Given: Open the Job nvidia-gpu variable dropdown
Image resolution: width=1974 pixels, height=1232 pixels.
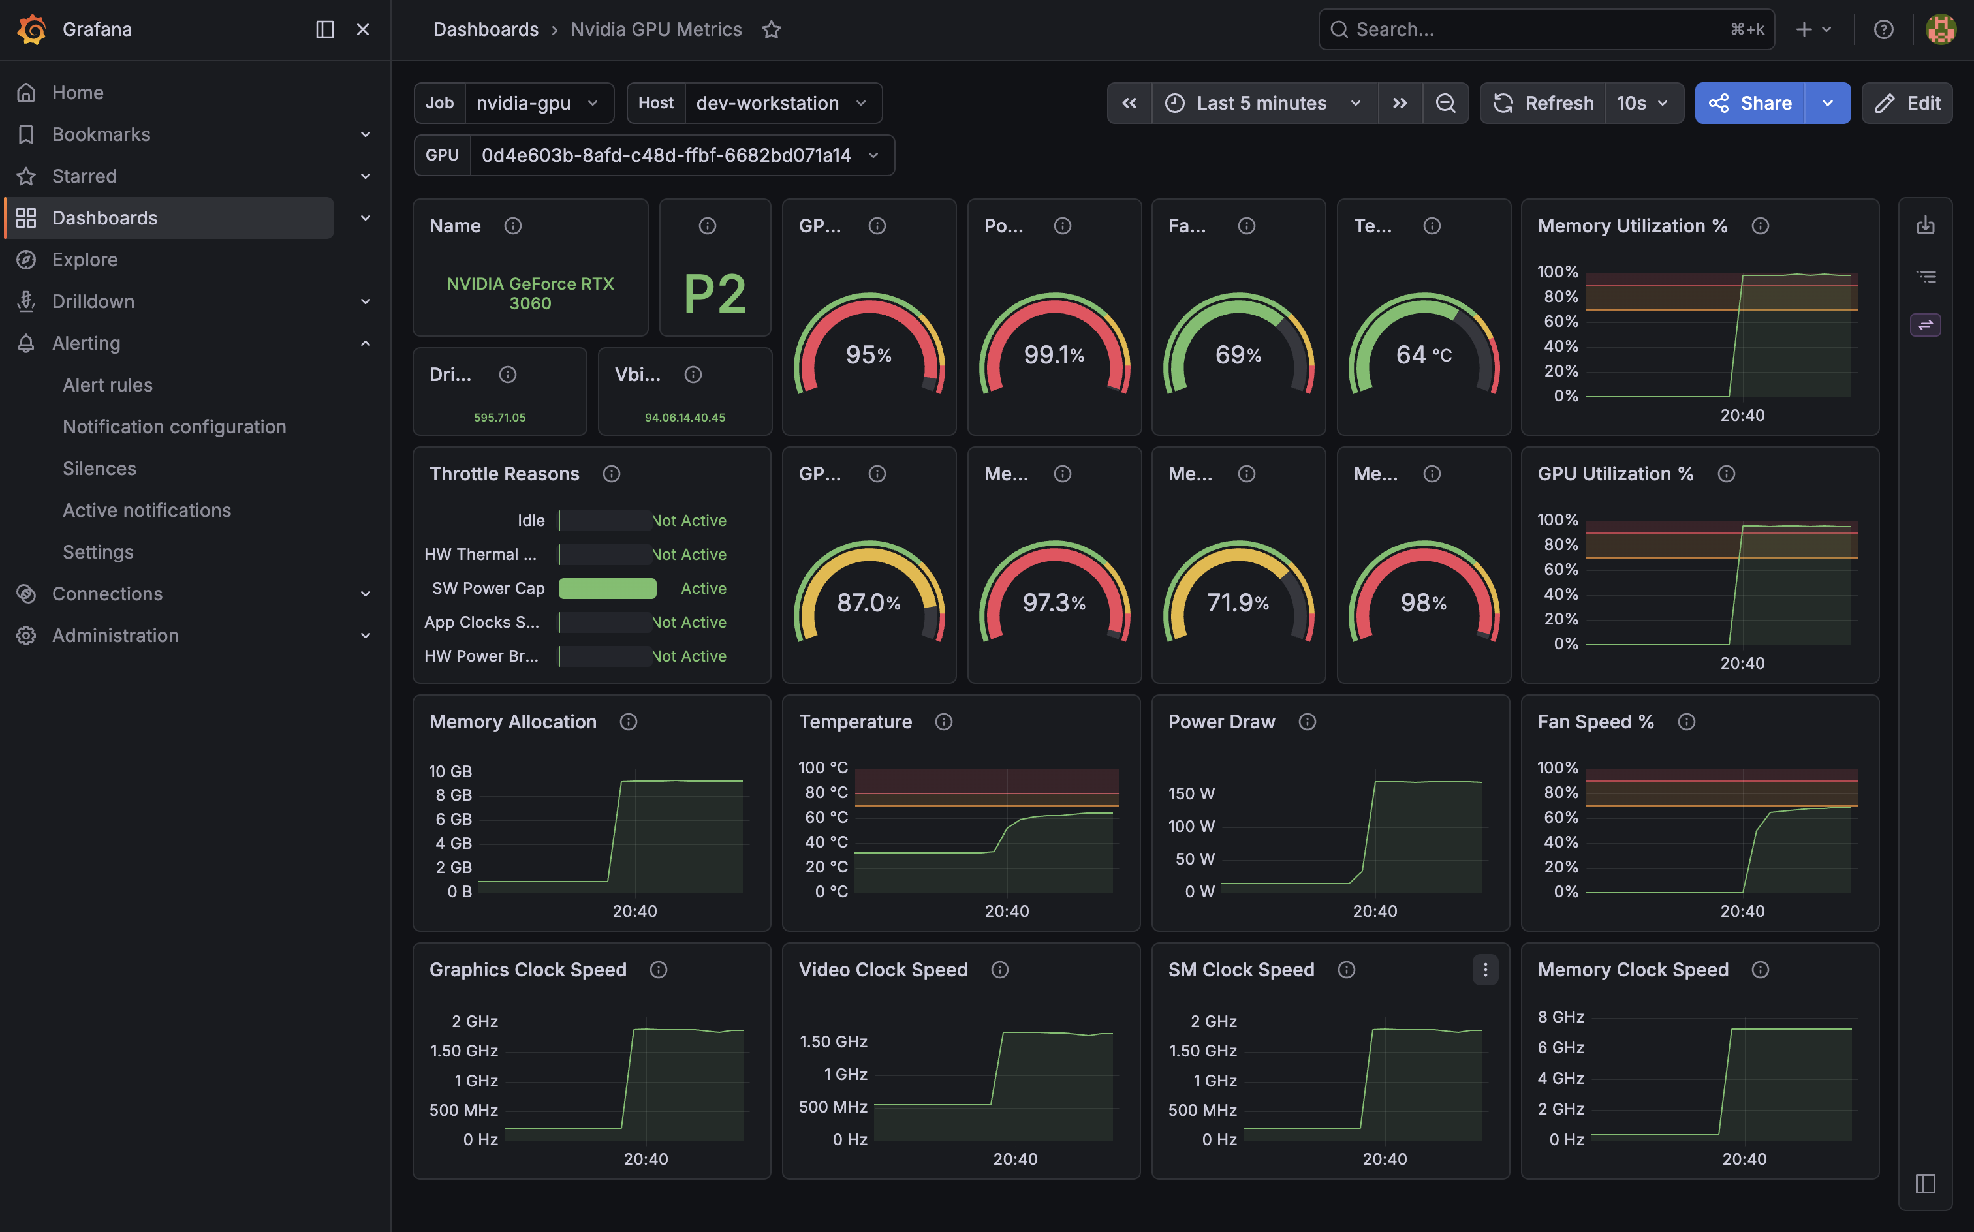Looking at the screenshot, I should [x=539, y=102].
